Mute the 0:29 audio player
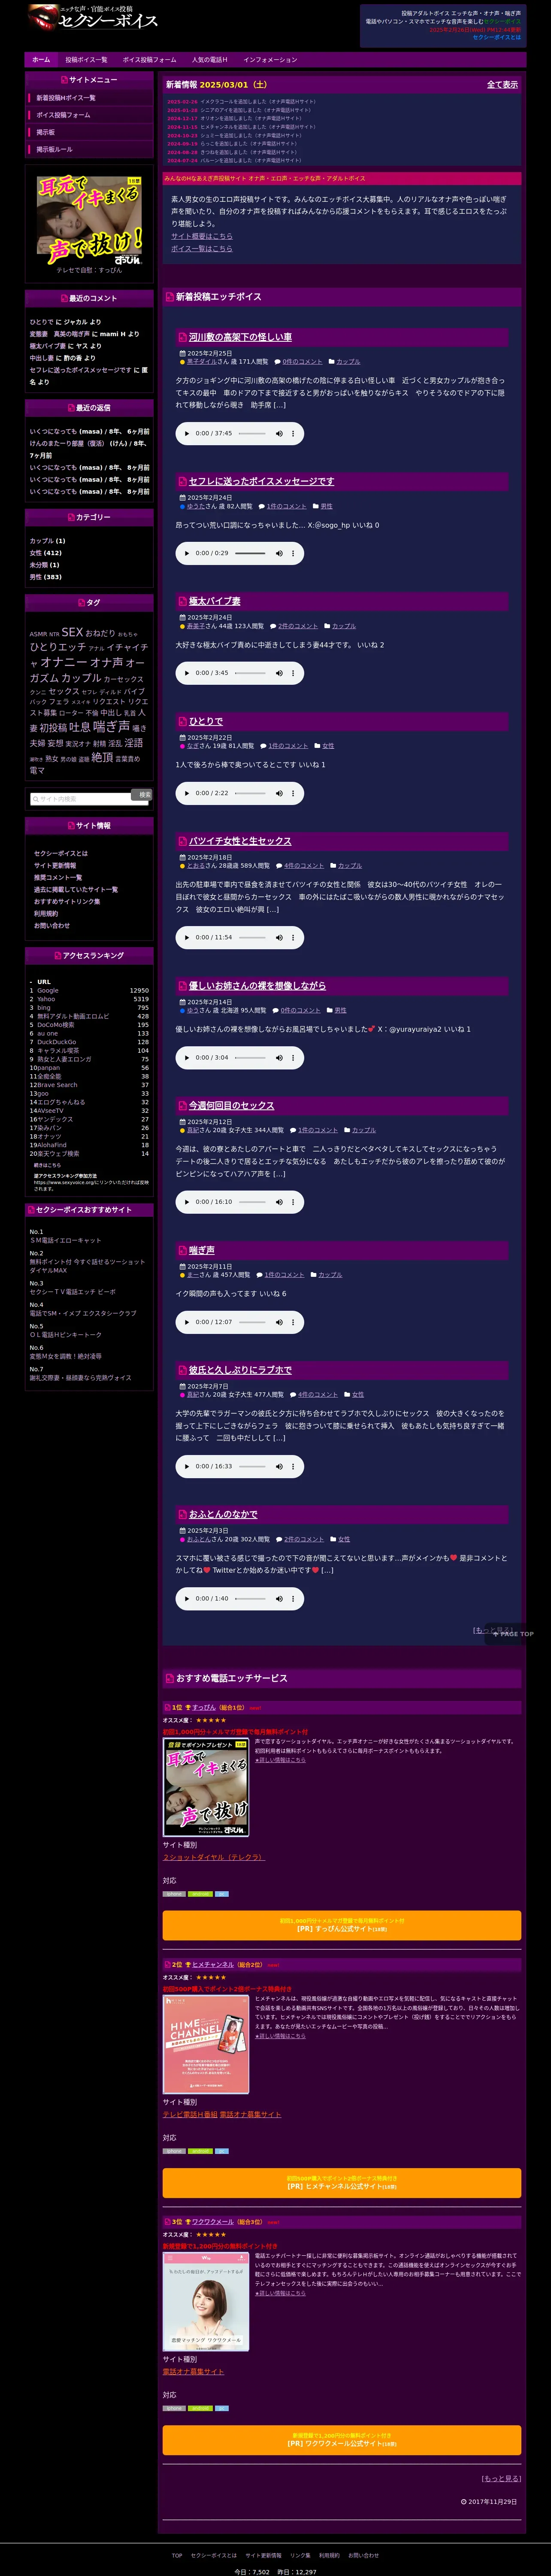551x2576 pixels. pos(279,553)
